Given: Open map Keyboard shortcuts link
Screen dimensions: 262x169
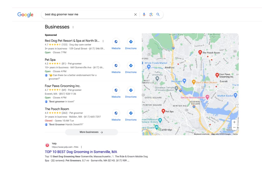Looking at the screenshot, I should [x=202, y=134].
